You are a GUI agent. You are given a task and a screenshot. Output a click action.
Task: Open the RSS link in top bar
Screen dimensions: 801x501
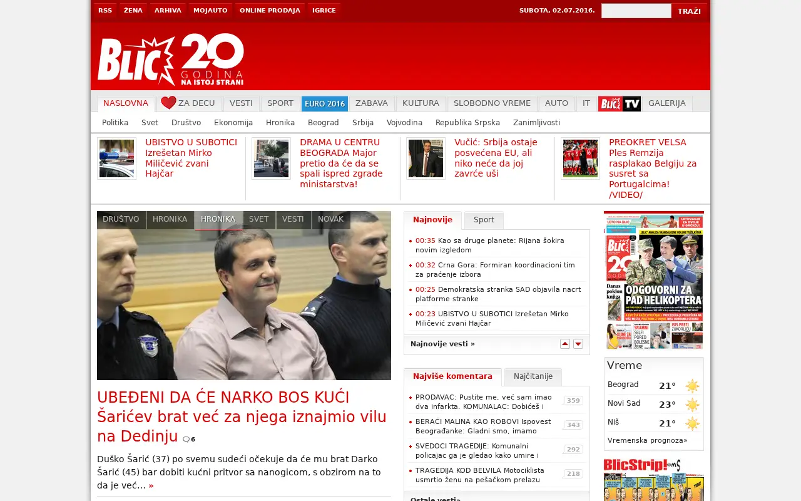(x=105, y=11)
